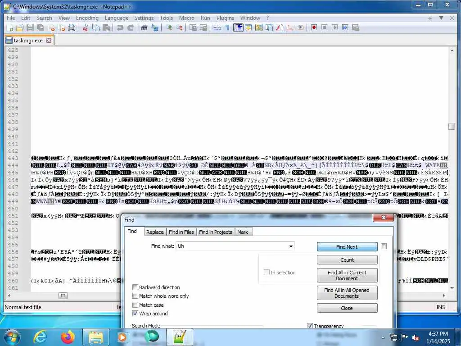Cut selection with the scissors icon
461x346 pixels.
(85, 27)
